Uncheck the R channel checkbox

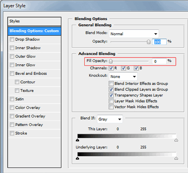[111, 68]
